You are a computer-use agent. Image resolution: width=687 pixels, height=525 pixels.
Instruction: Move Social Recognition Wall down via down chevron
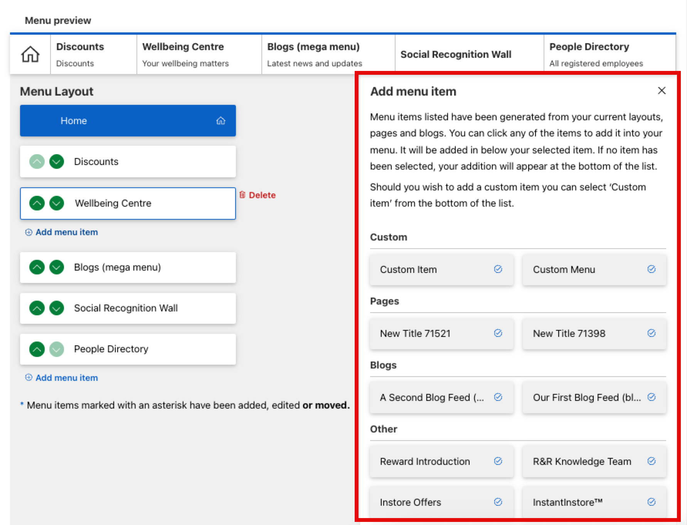(x=57, y=308)
